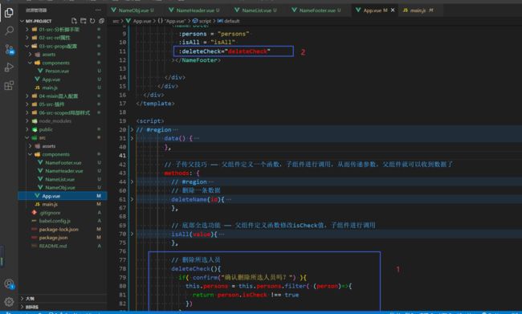Collapse the src folder in explorer

coord(27,137)
